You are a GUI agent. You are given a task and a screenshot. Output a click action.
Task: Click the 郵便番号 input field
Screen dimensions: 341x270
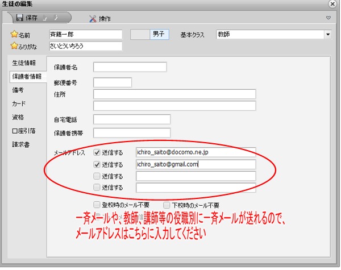113,82
